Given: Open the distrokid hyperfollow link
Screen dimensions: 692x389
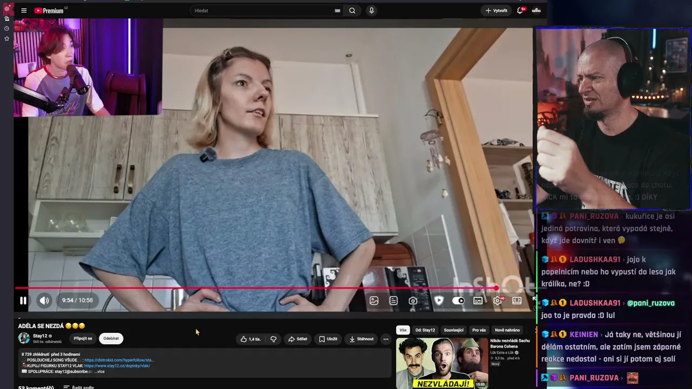Looking at the screenshot, I should click(119, 360).
